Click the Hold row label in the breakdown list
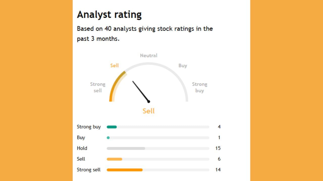This screenshot has width=323, height=181. (82, 148)
